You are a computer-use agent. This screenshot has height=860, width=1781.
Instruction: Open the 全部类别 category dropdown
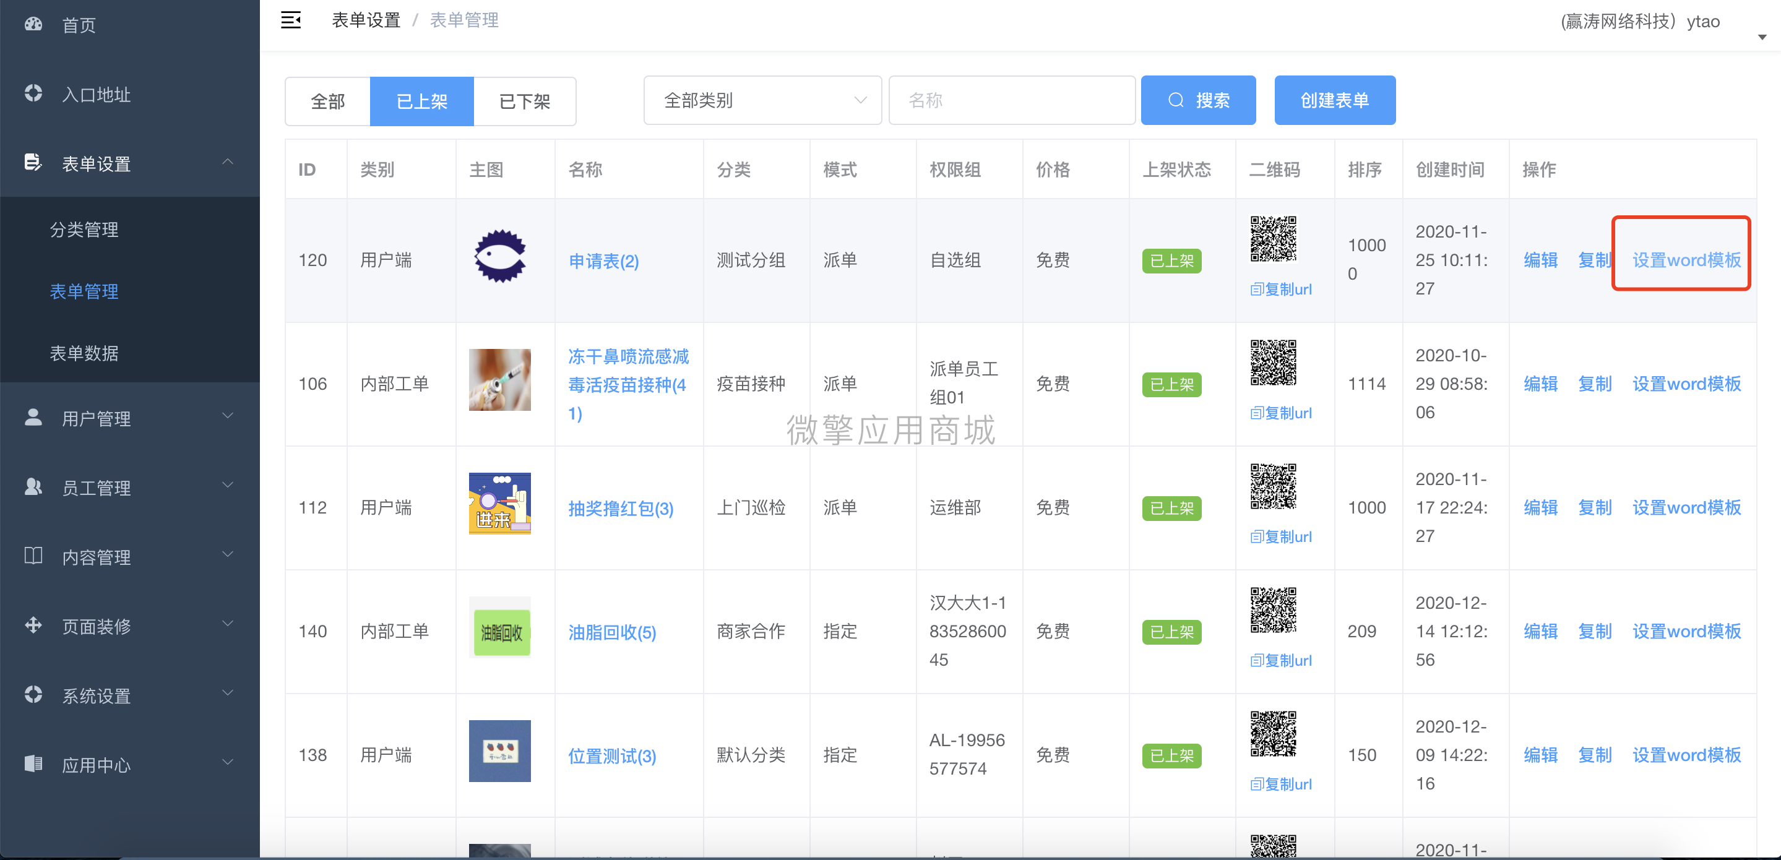tap(762, 100)
